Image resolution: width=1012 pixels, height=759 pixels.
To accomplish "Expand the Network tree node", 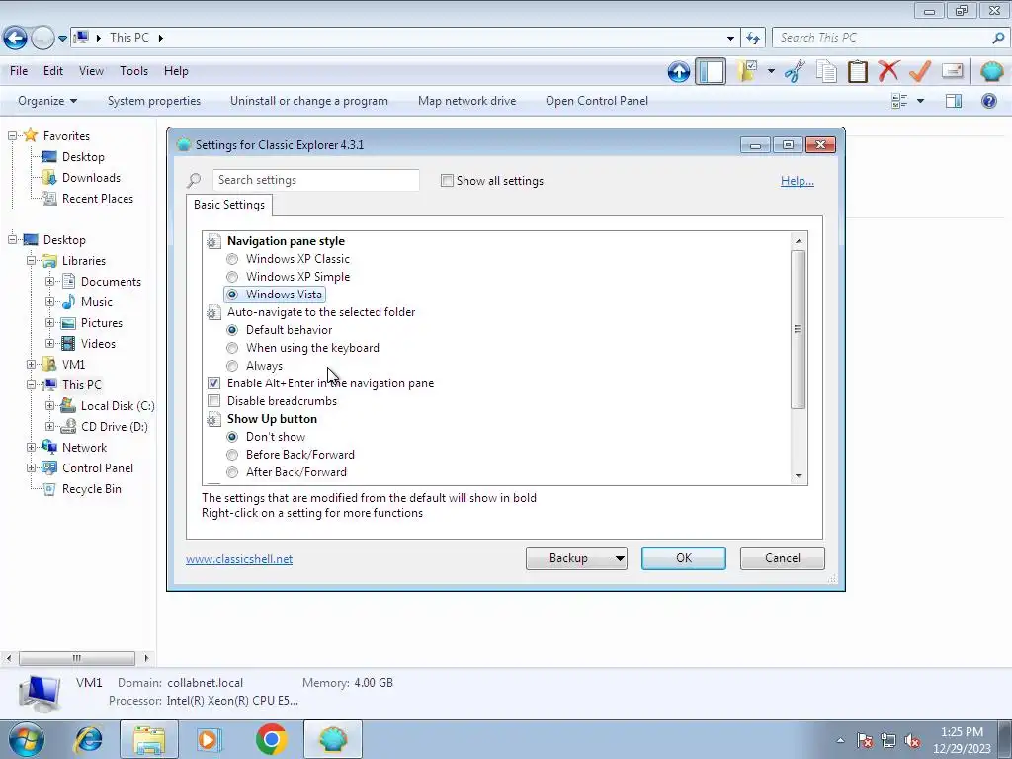I will click(x=31, y=448).
